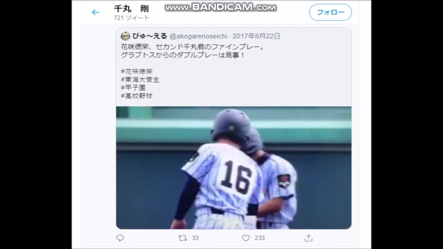This screenshot has height=249, width=443.
Task: View the 33 retweets count
Action: [195, 238]
